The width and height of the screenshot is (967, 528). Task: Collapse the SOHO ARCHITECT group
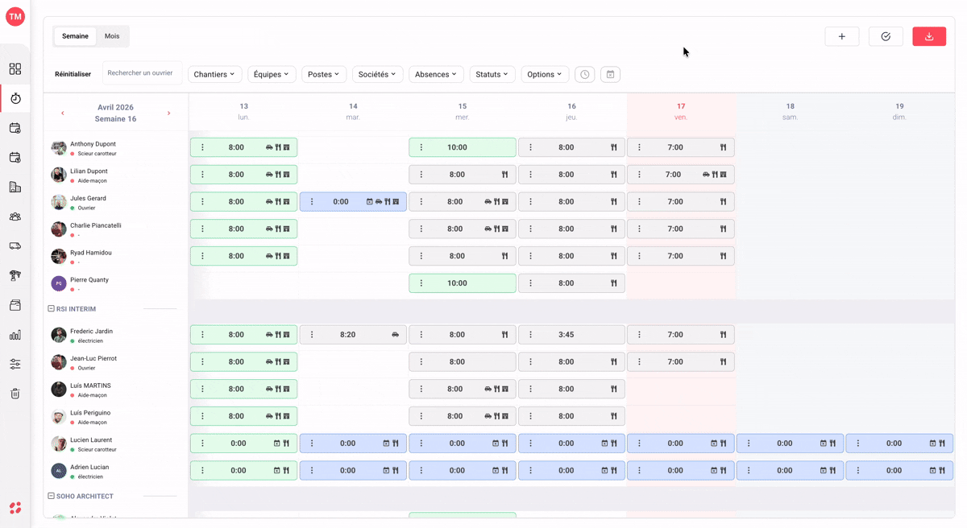pos(51,497)
